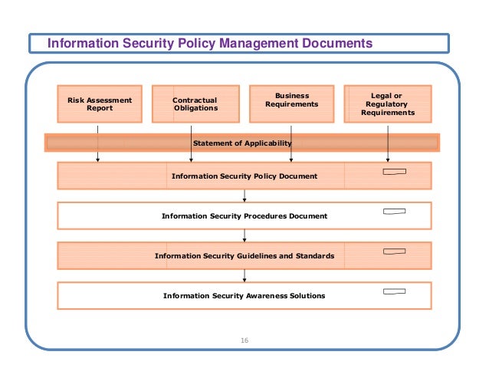The image size is (489, 378).
Task: Click page number 16 at slide bottom
Action: click(244, 340)
